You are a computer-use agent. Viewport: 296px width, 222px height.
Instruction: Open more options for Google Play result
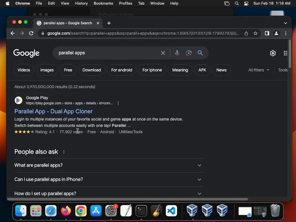coord(118,103)
